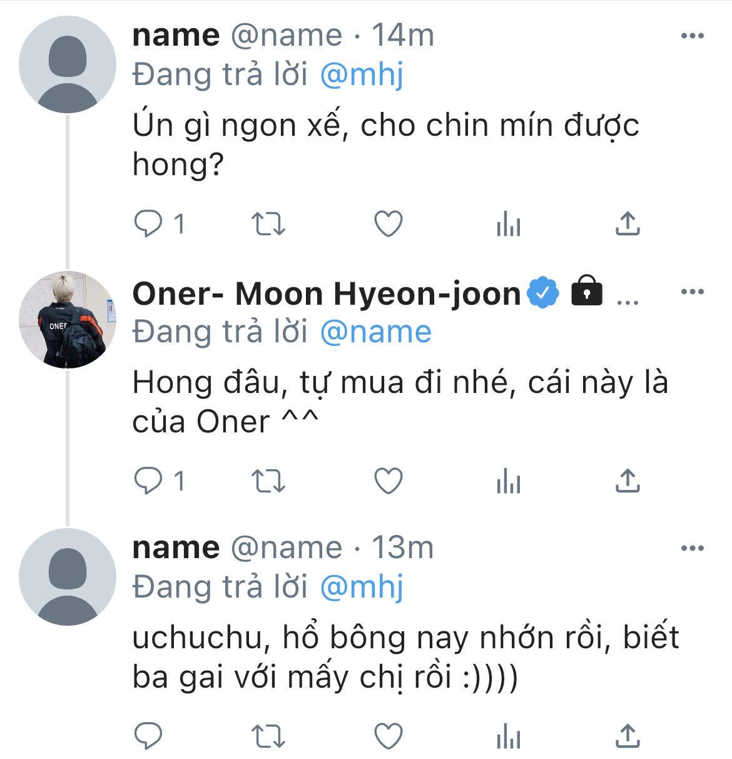Image resolution: width=732 pixels, height=759 pixels.
Task: View analytics of Oner's tweet
Action: pyautogui.click(x=508, y=481)
